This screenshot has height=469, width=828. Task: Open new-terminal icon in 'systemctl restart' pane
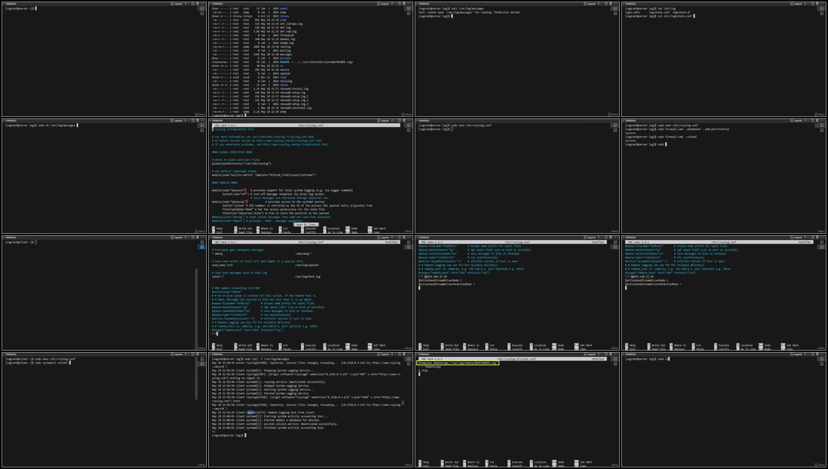click(185, 354)
